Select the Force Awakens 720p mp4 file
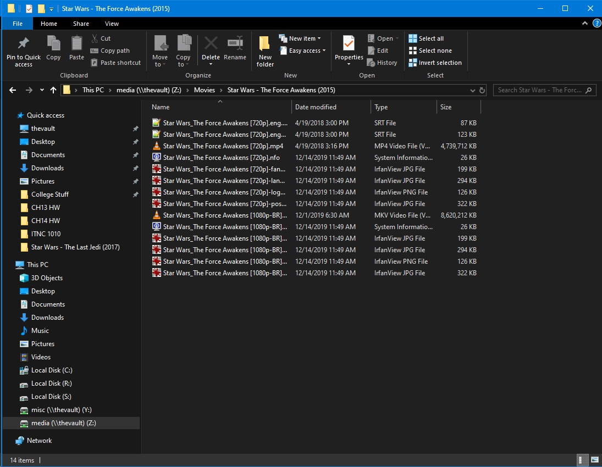 coord(223,146)
